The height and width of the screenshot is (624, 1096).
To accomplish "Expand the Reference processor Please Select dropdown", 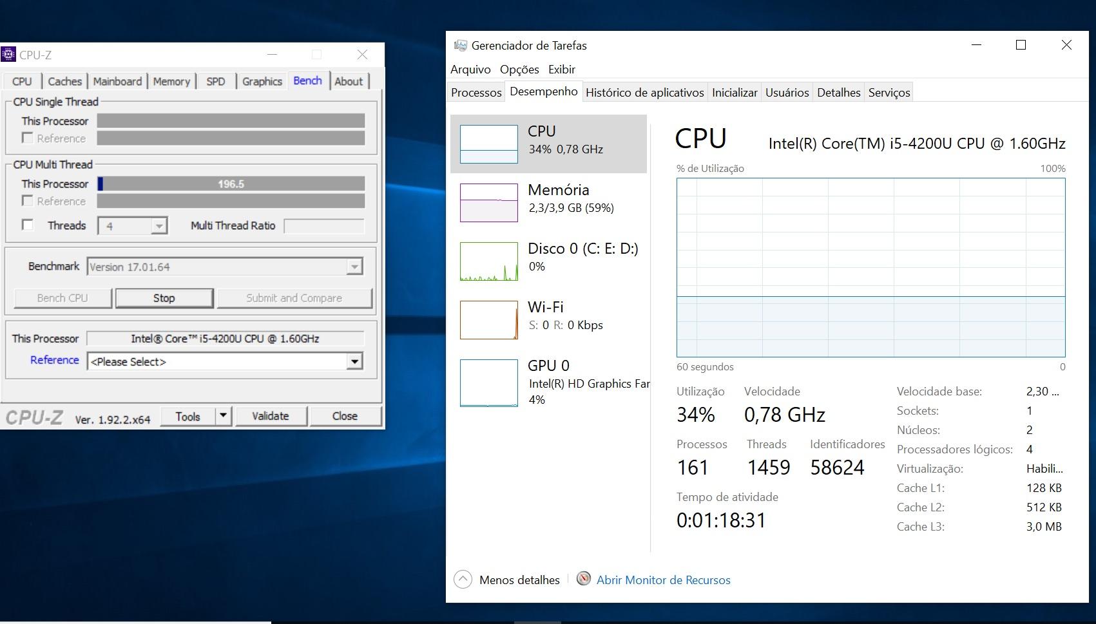I will 354,361.
